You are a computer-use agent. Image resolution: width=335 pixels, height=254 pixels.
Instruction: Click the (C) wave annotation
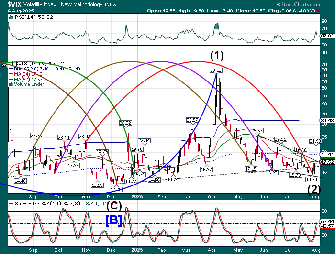point(113,207)
